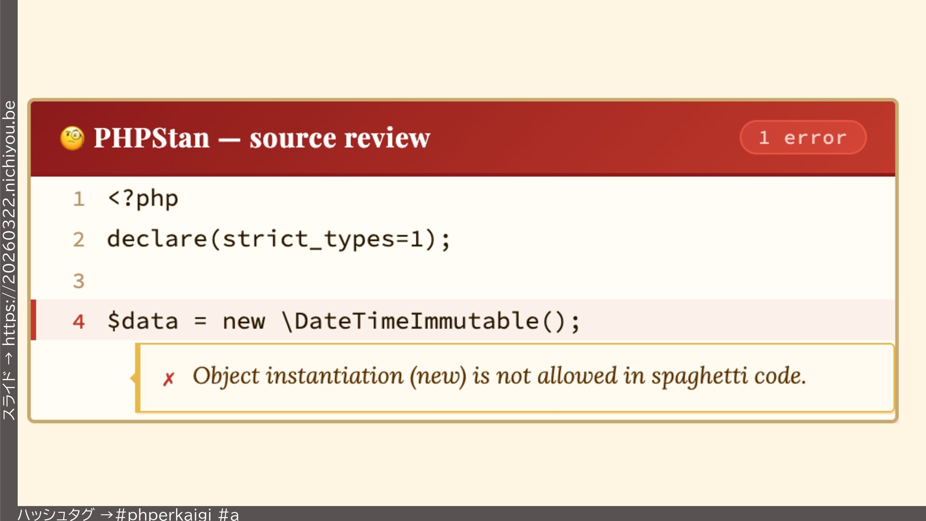926x521 pixels.
Task: Click the #phperkaigi hashtag text
Action: pyautogui.click(x=163, y=514)
